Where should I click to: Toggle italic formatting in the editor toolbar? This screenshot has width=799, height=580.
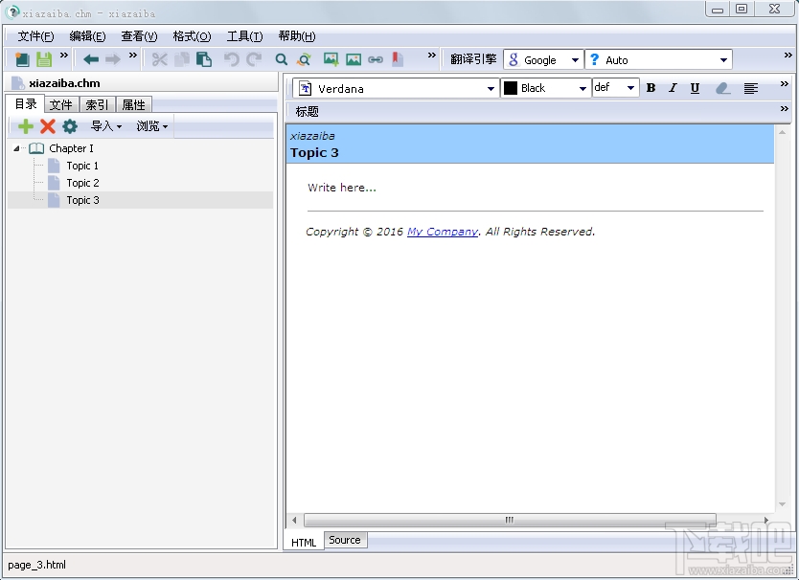click(x=672, y=87)
